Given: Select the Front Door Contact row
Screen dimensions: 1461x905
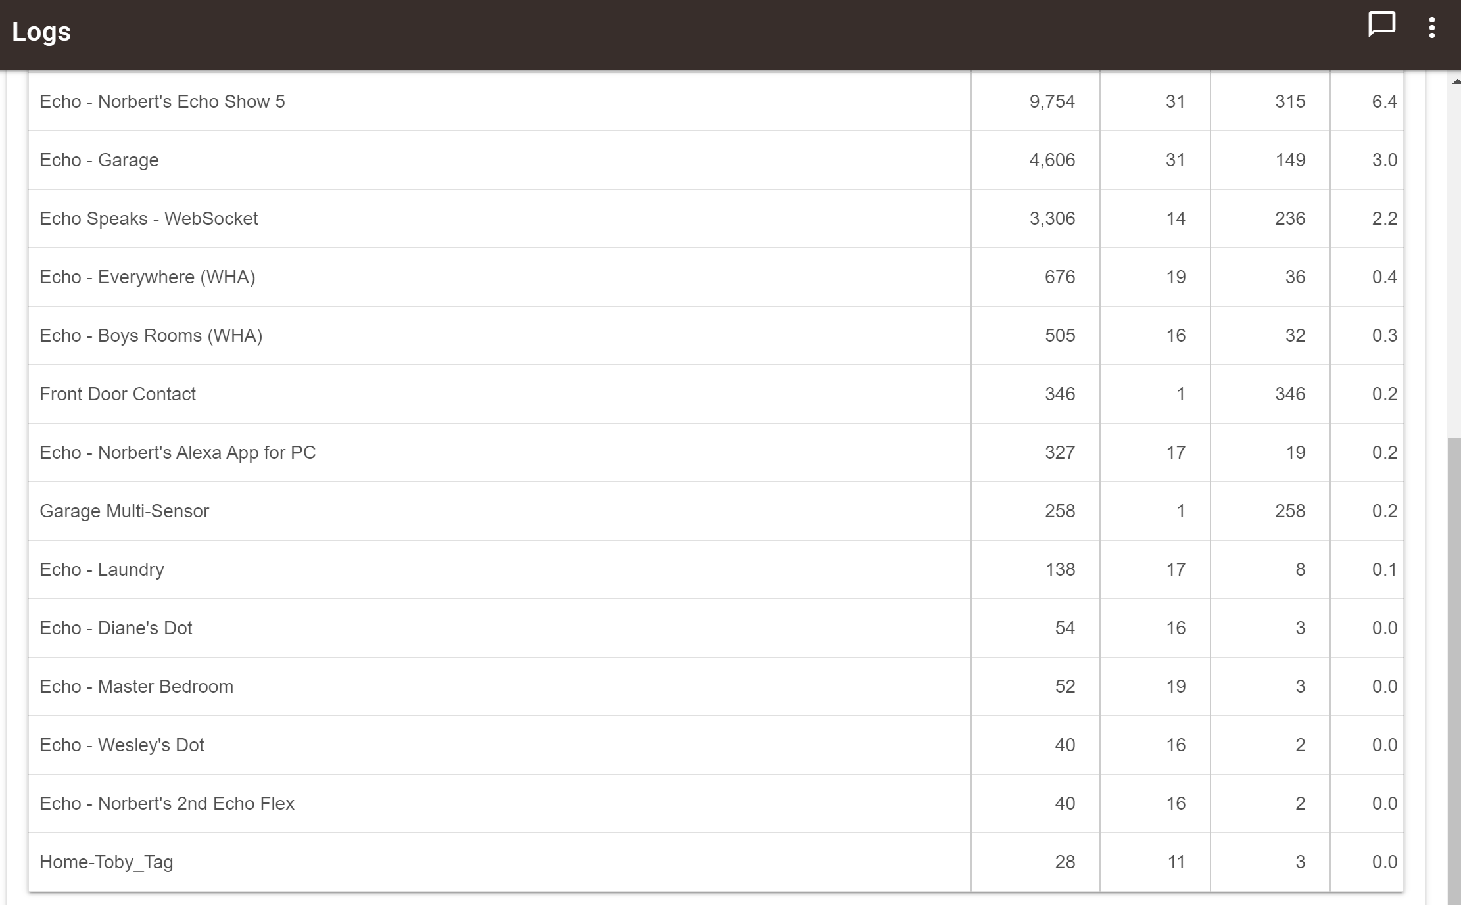Looking at the screenshot, I should coord(118,394).
